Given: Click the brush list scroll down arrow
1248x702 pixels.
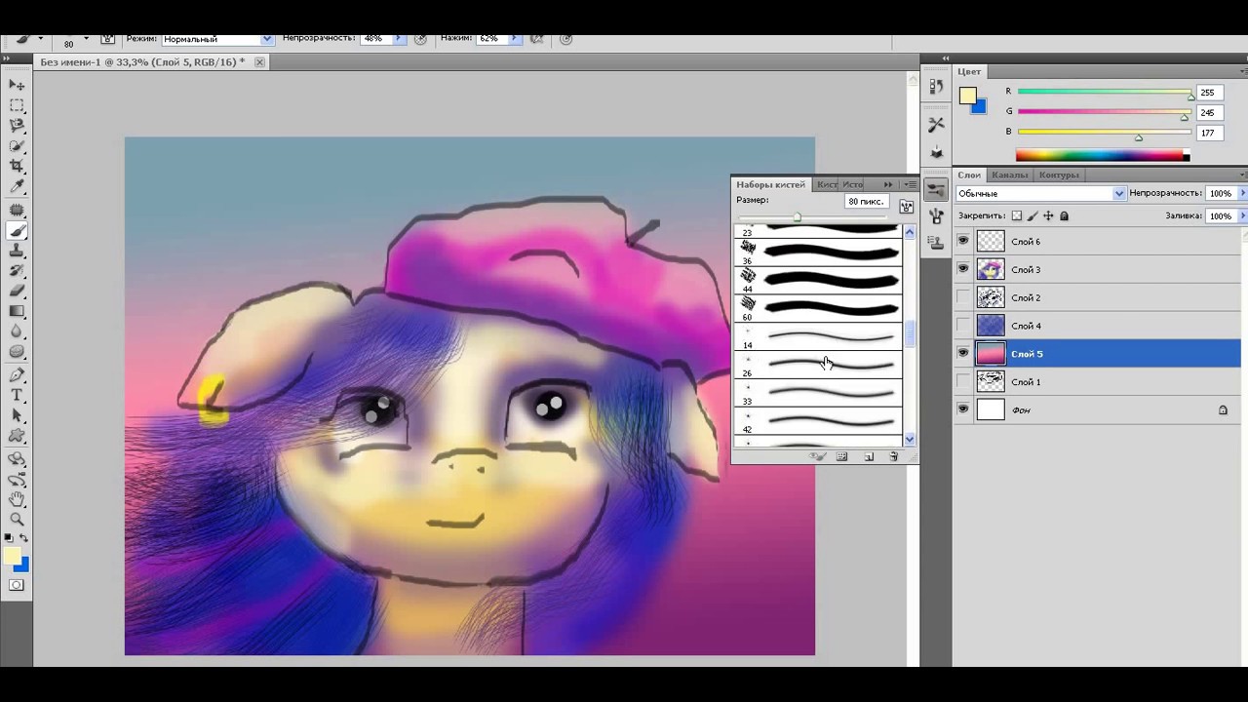Looking at the screenshot, I should tap(910, 440).
